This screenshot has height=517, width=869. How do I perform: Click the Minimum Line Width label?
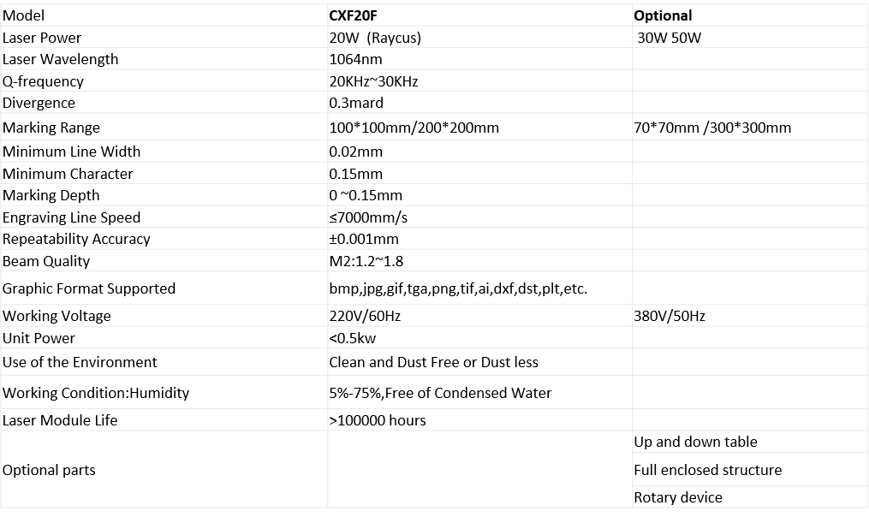click(71, 152)
